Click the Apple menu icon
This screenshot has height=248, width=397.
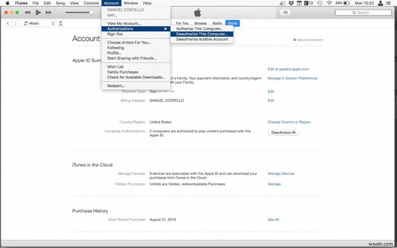tap(7, 3)
